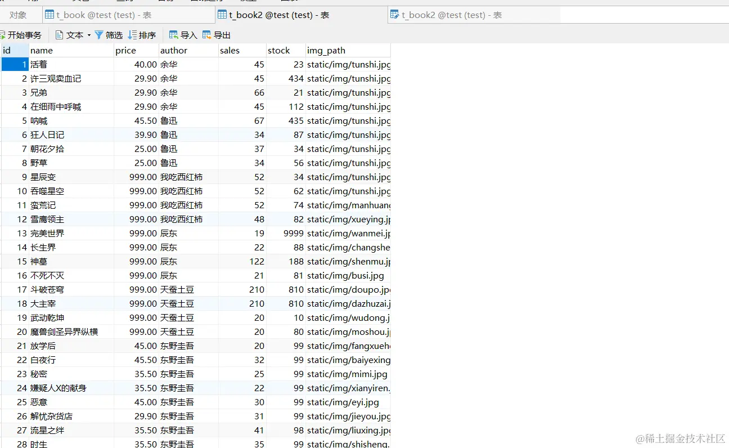Viewport: 729px width, 448px height.
Task: Switch to the t_book @test (test) tab
Action: tap(128, 15)
